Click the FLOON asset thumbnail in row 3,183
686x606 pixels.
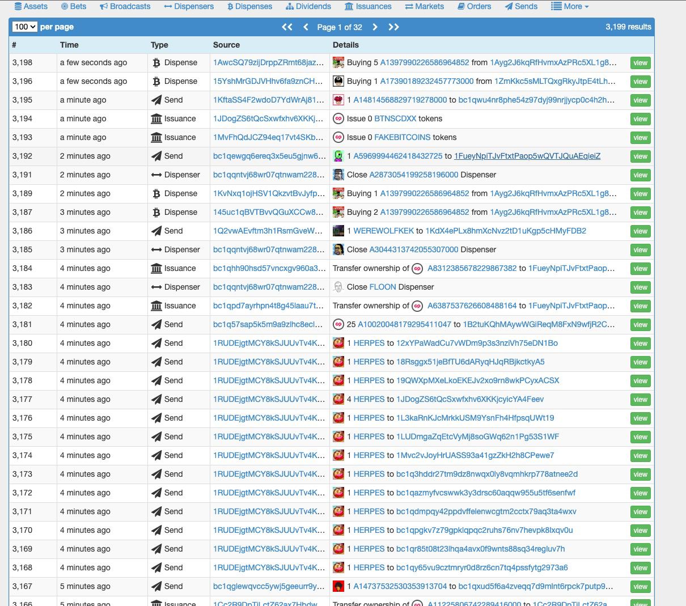click(338, 287)
